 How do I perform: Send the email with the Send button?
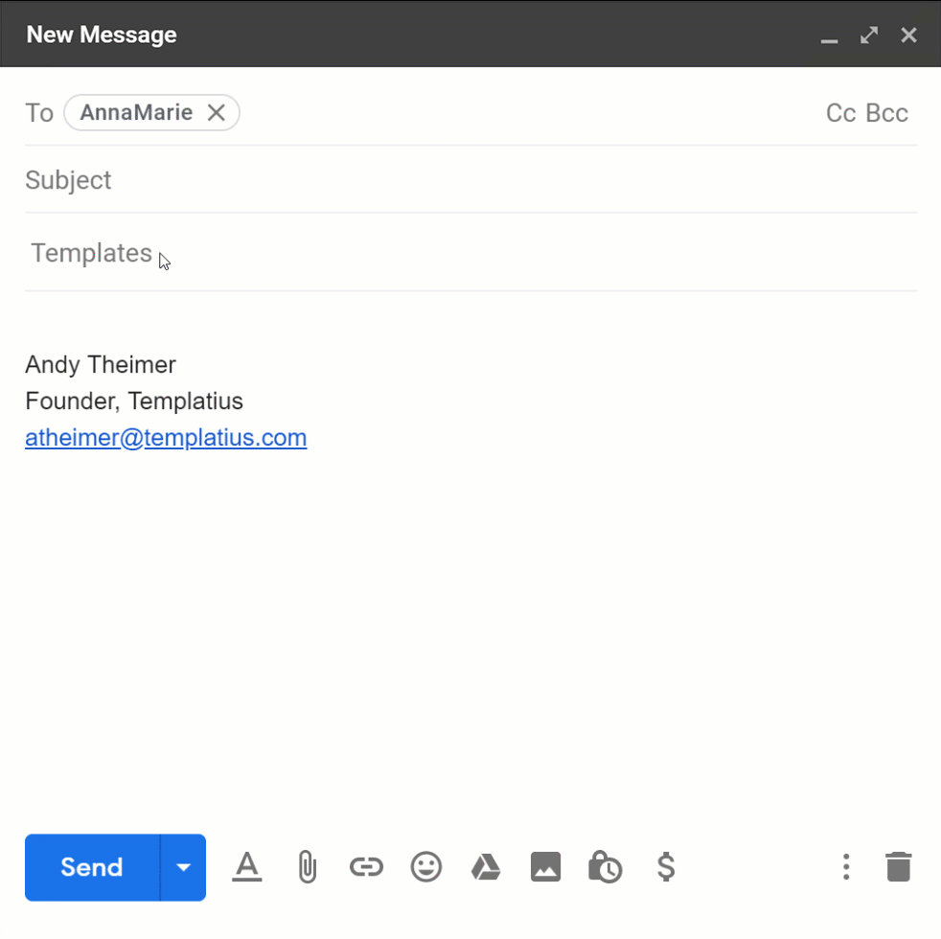click(x=92, y=867)
